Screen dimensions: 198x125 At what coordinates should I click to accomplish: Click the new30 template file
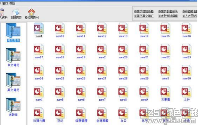pos(186,73)
